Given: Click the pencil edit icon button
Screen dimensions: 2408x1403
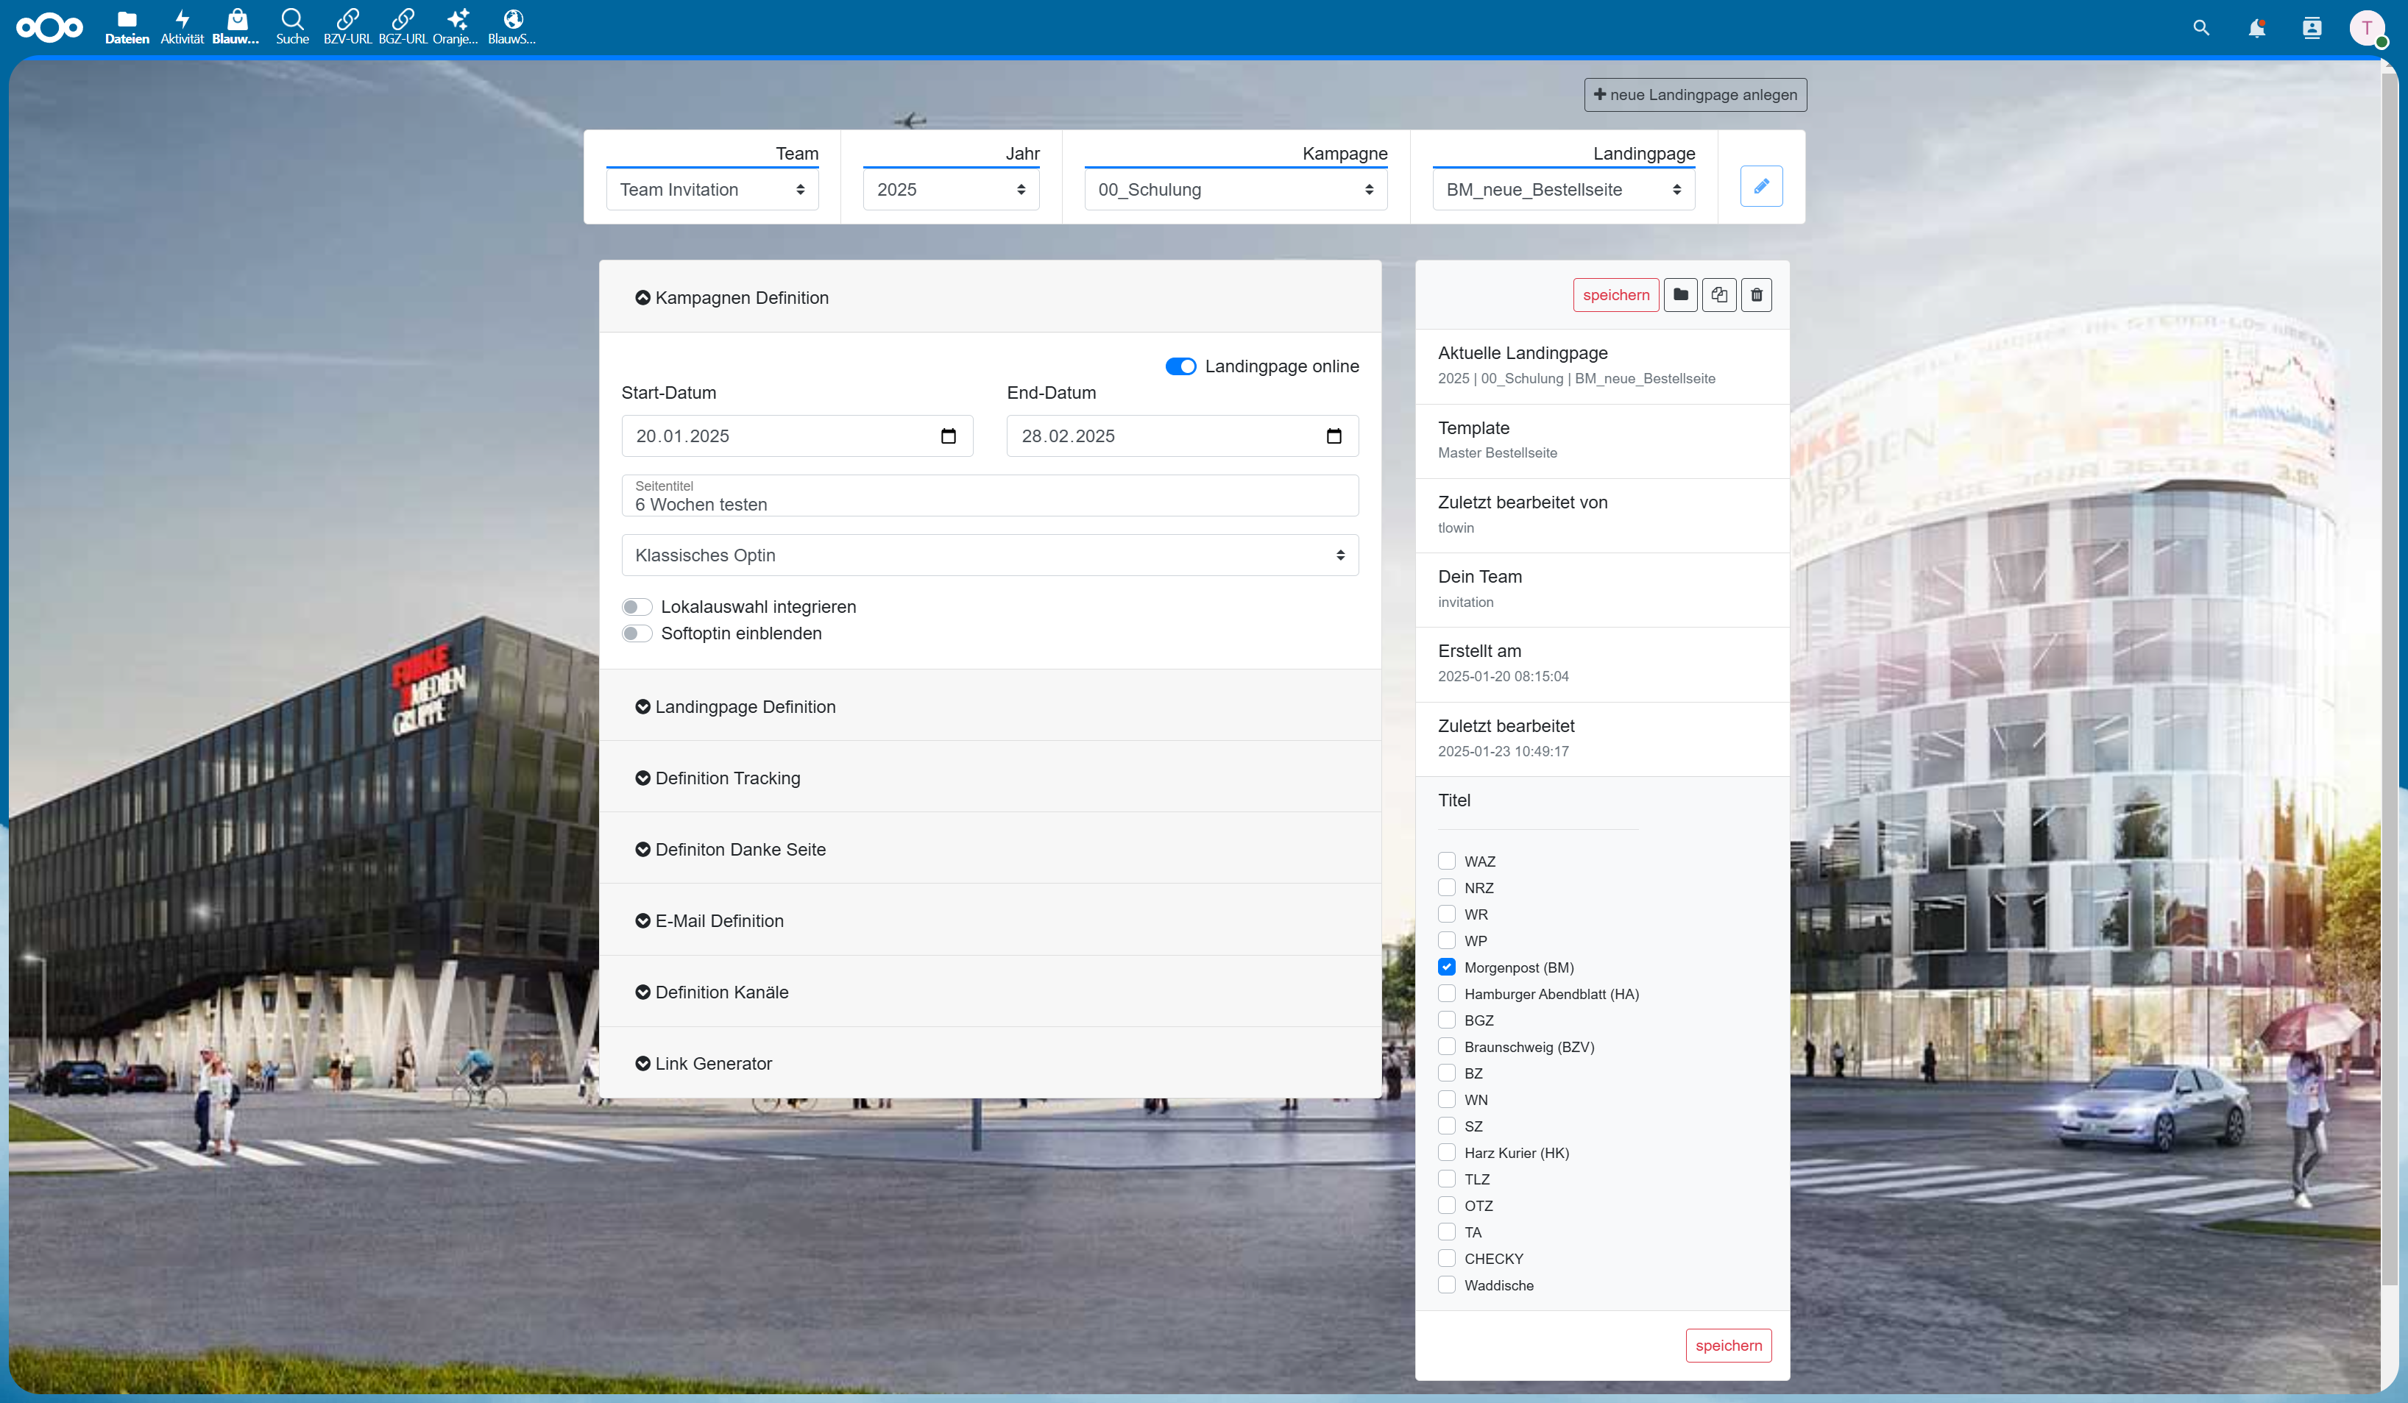Looking at the screenshot, I should (x=1761, y=186).
